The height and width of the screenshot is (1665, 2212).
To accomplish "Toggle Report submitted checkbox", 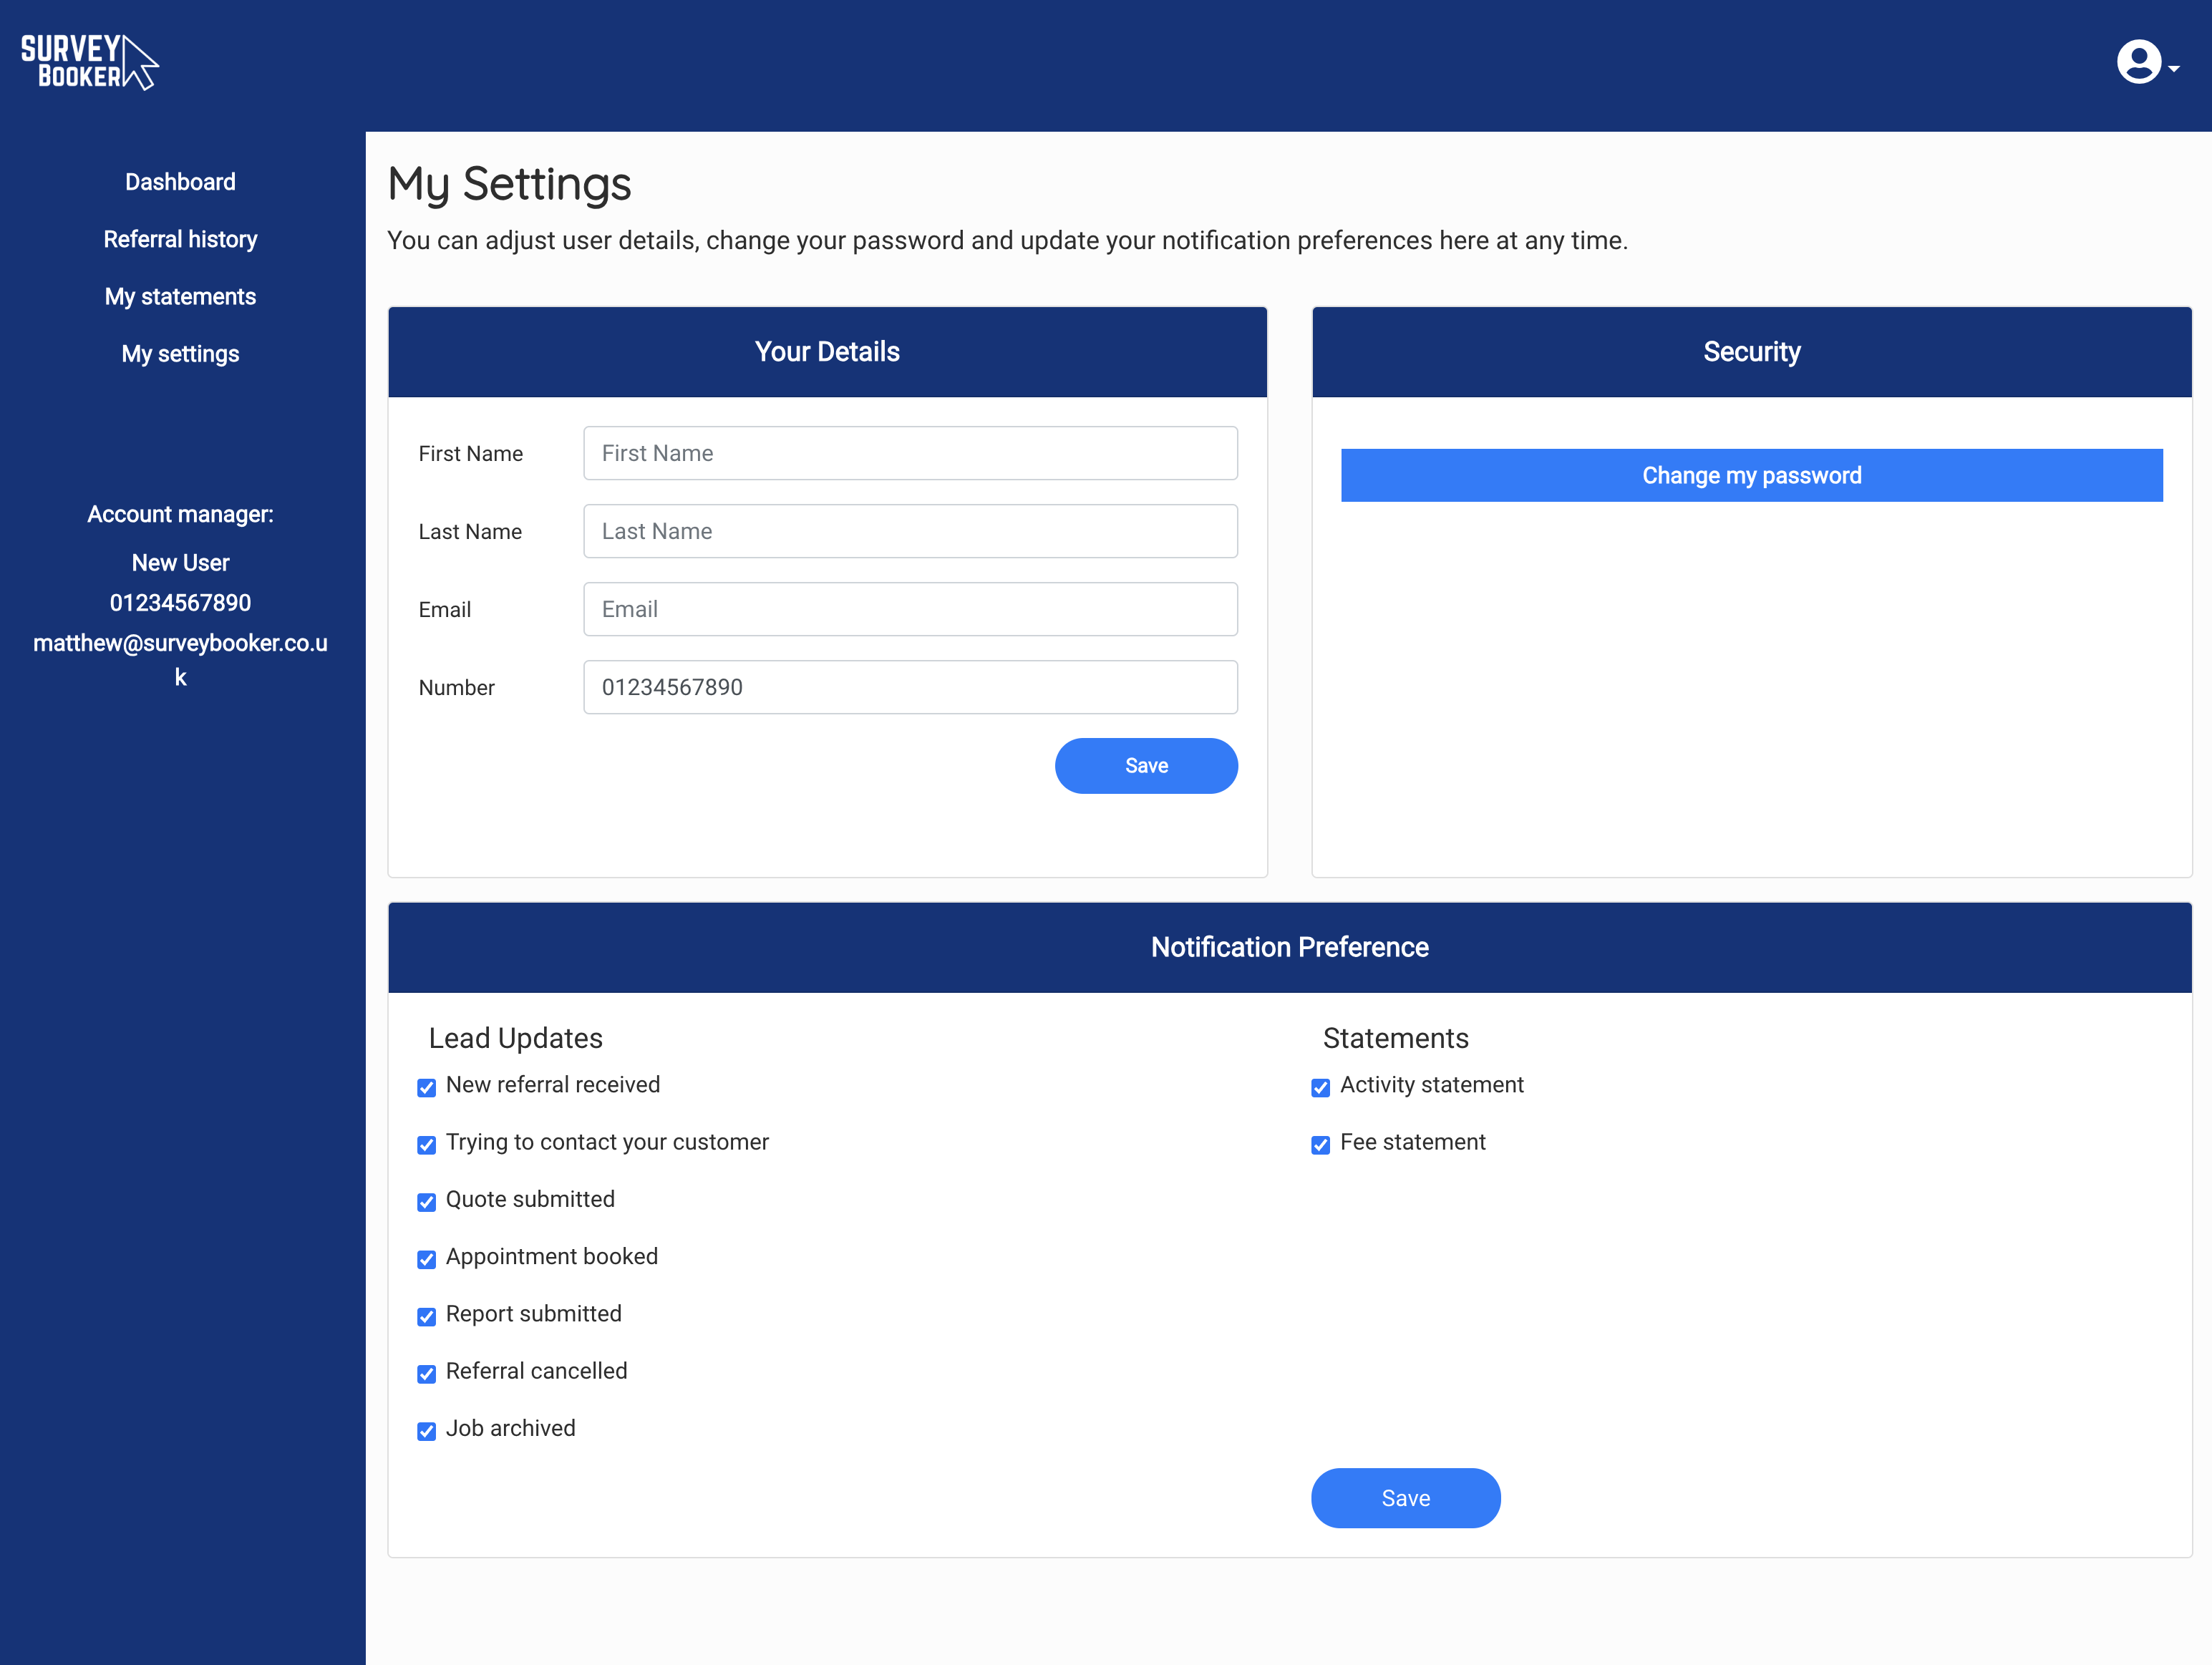I will click(x=427, y=1317).
